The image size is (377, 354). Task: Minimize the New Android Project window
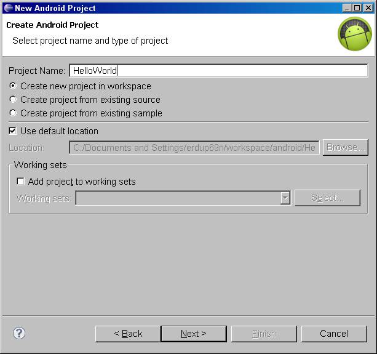click(x=347, y=8)
